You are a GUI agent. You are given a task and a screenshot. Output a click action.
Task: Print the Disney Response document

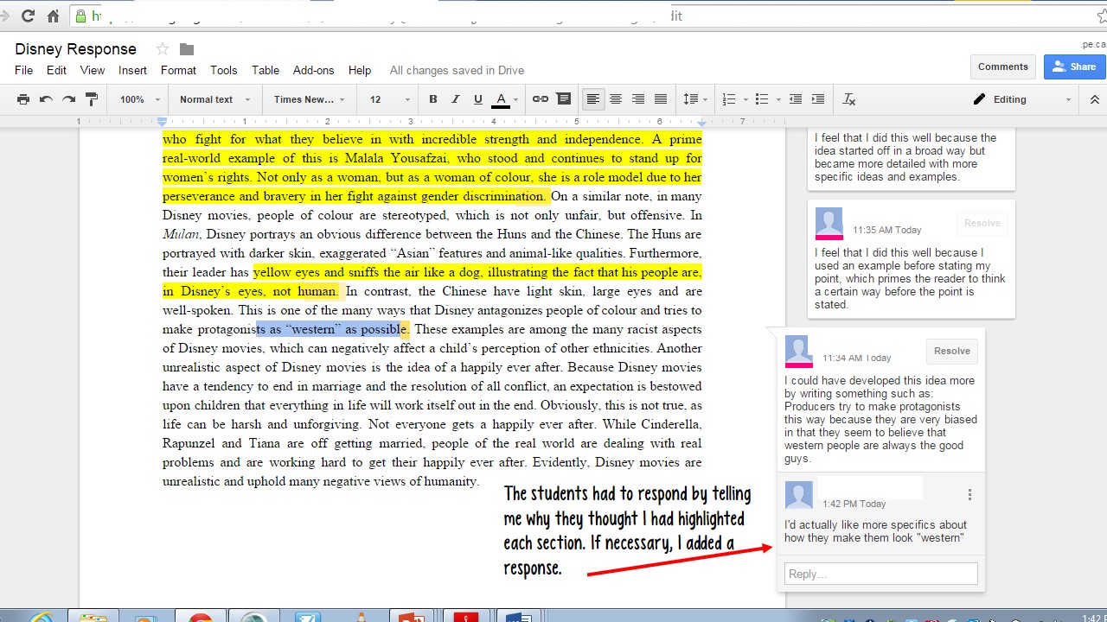23,98
